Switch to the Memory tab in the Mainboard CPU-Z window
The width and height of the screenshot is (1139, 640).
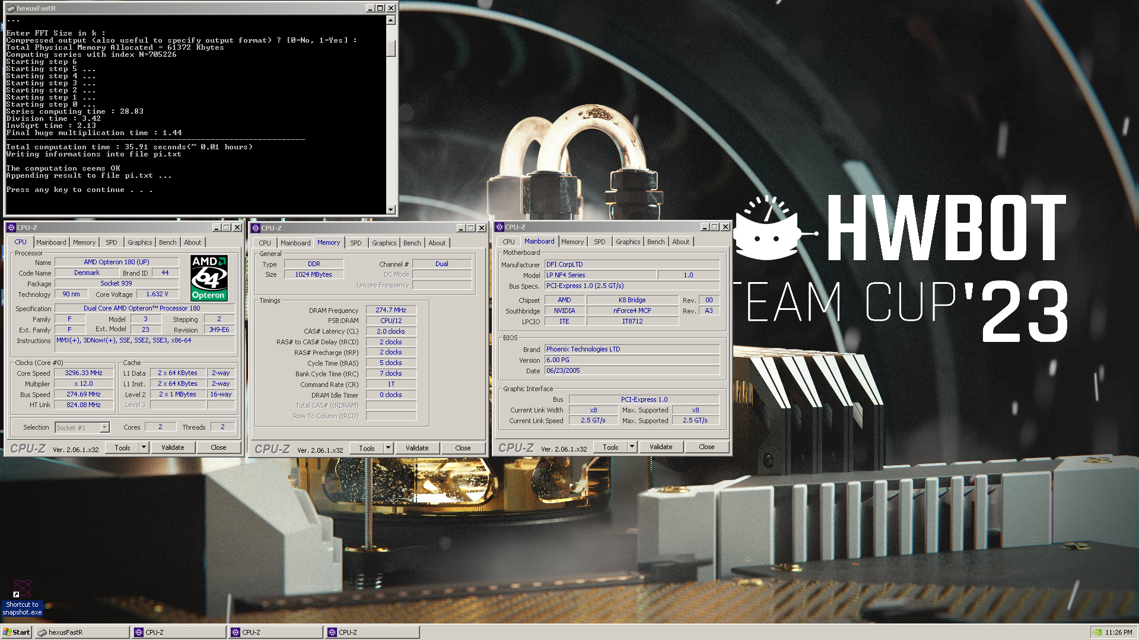pos(572,242)
